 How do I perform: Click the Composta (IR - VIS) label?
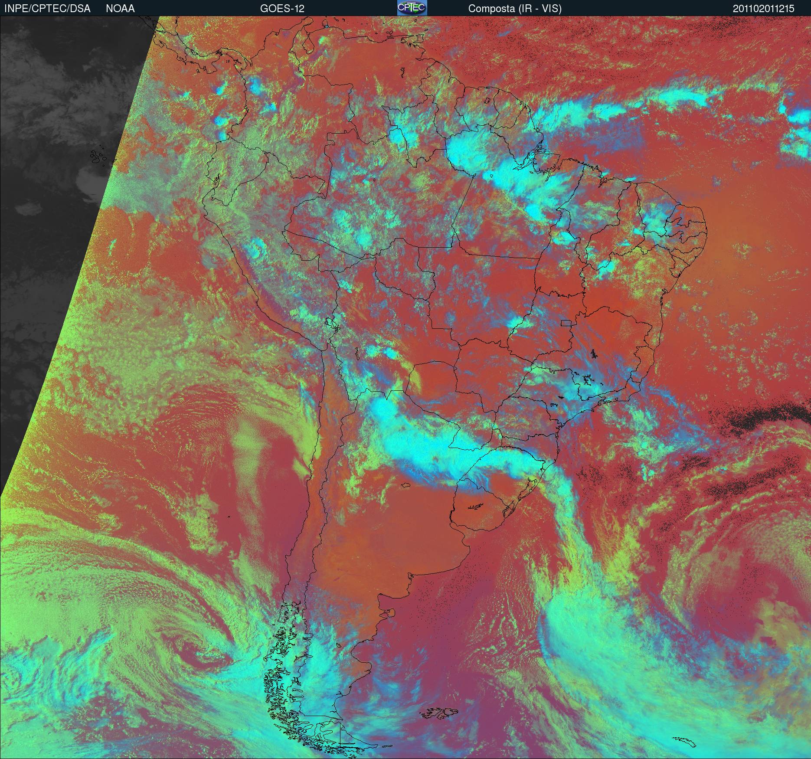[515, 9]
